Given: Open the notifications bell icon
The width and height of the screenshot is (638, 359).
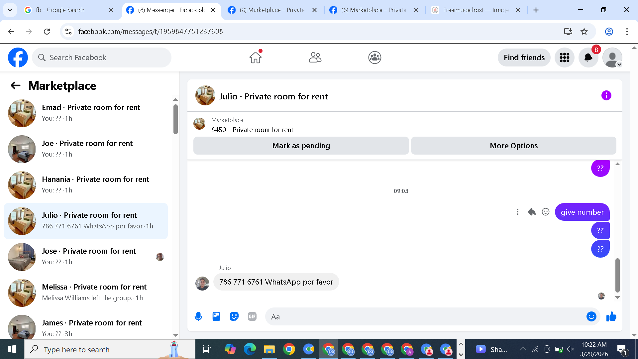Looking at the screenshot, I should 588,58.
